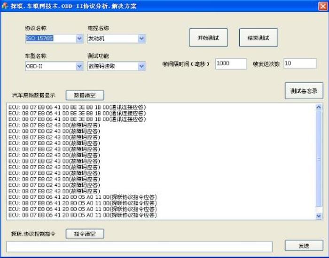Focus the frame interval field showing 1000
This screenshot has height=258, width=329.
(x=231, y=64)
